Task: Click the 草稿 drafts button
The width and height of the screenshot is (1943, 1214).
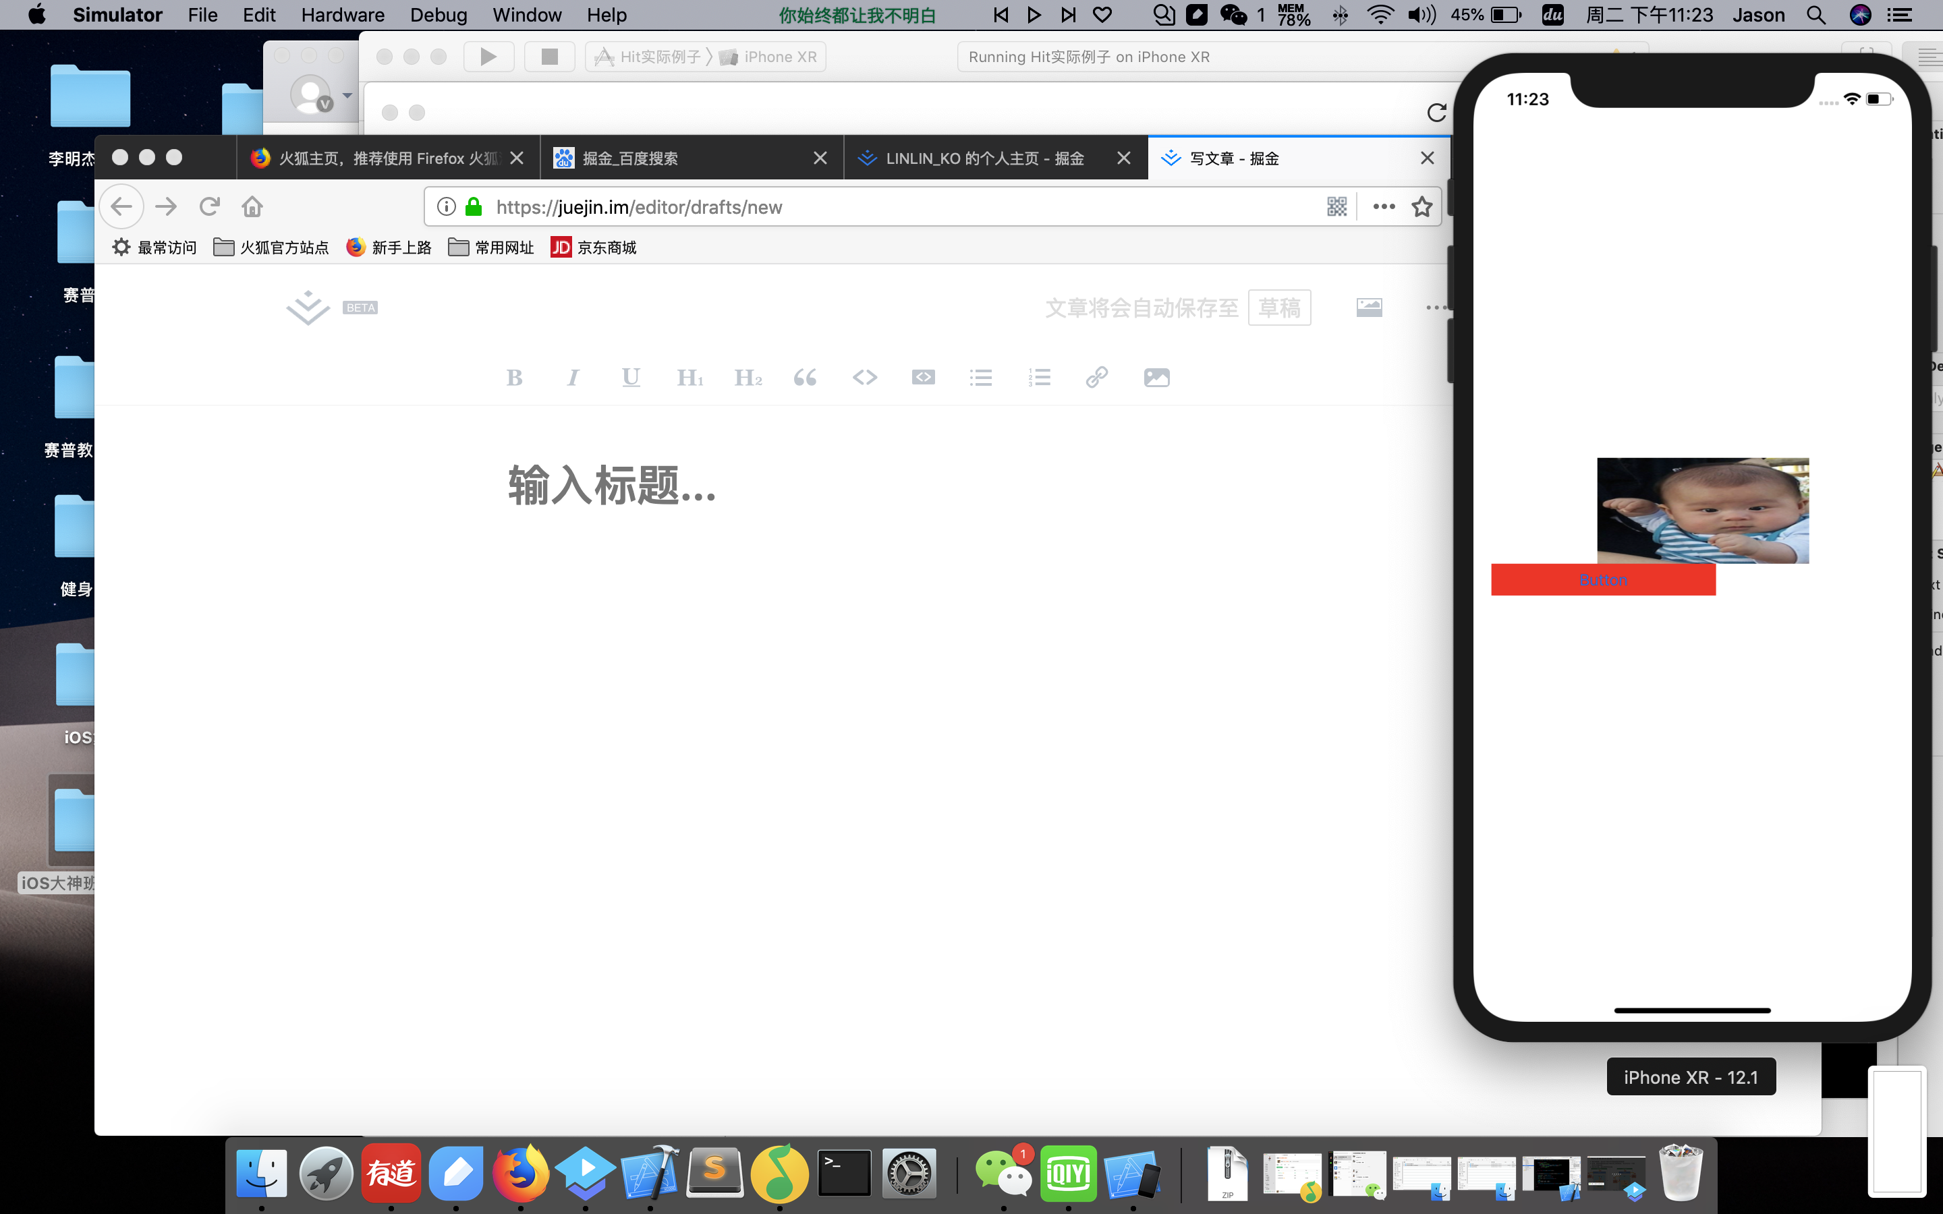Action: pos(1279,308)
